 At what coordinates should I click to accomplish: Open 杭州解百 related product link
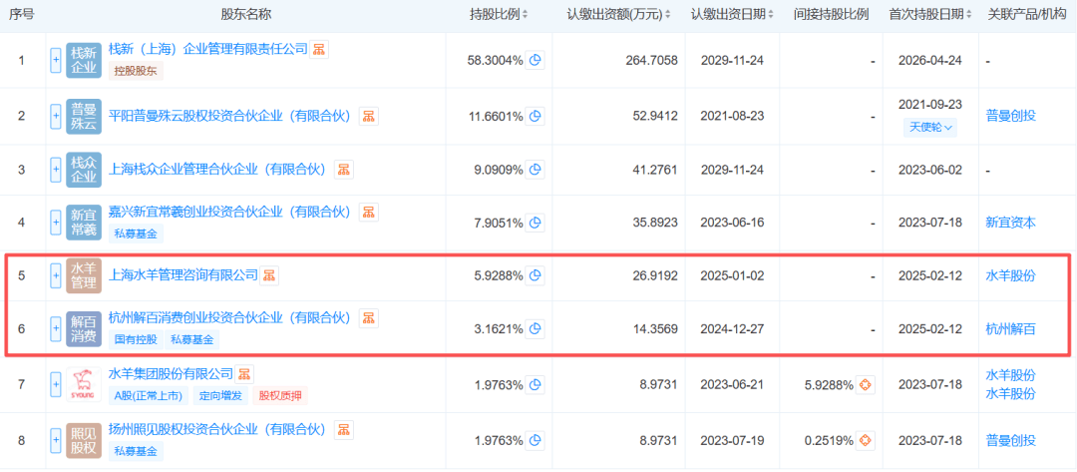tap(1010, 329)
